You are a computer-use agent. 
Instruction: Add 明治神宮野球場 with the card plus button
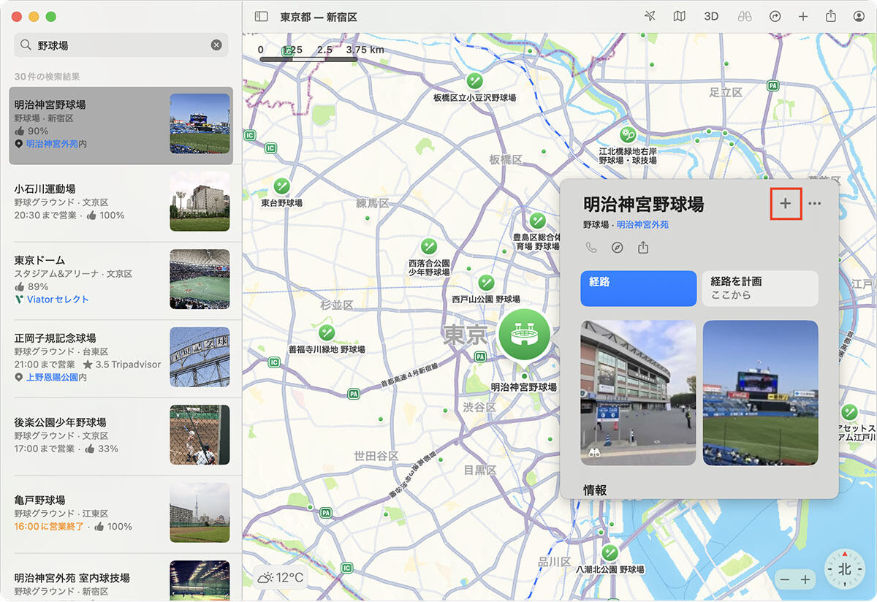786,204
